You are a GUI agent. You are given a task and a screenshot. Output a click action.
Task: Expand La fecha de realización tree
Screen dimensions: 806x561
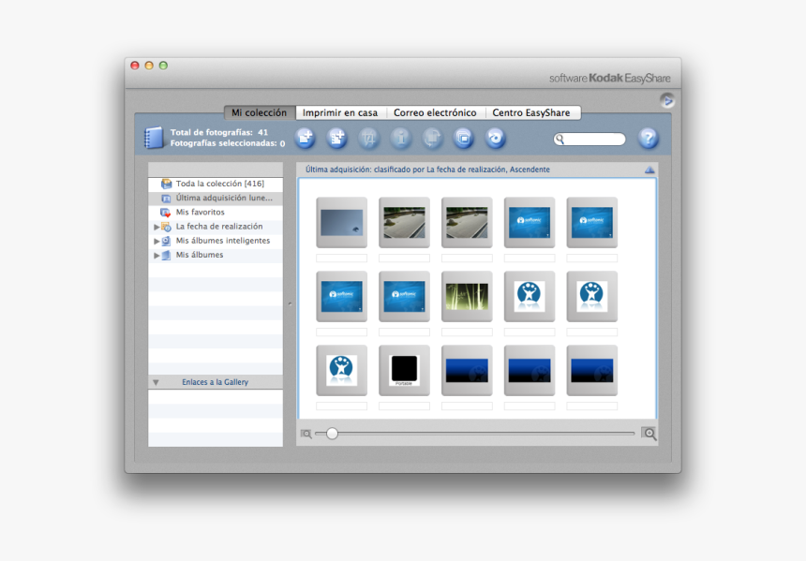click(x=157, y=227)
